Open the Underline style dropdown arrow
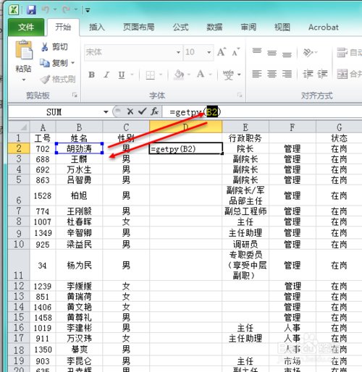The image size is (362, 372). coord(132,75)
